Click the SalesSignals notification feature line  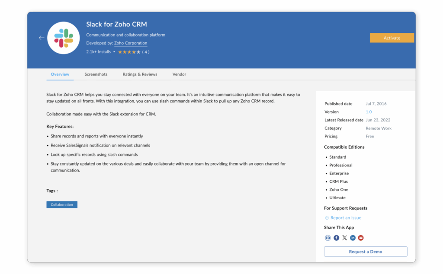coord(100,145)
